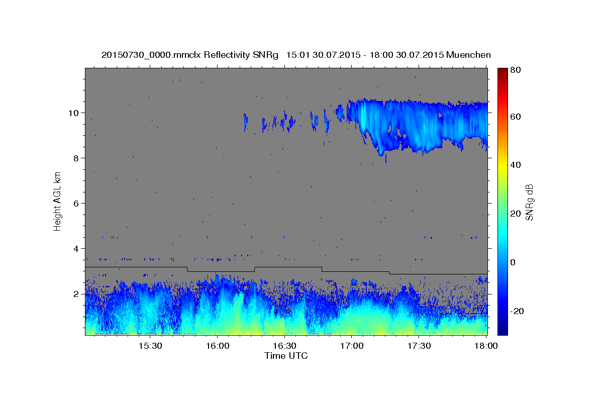Image resolution: width=603 pixels, height=402 pixels.
Task: Click the 17:00 time tick label
Action: (352, 346)
